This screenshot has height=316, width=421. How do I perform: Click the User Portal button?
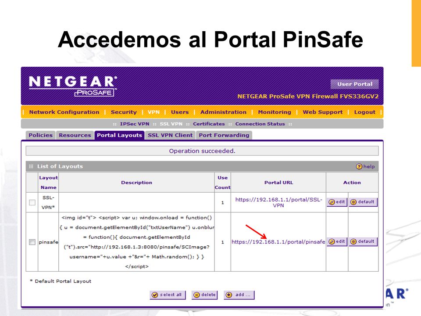[355, 84]
